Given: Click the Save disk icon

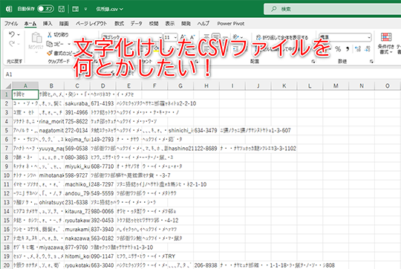Looking at the screenshot, I should point(62,9).
